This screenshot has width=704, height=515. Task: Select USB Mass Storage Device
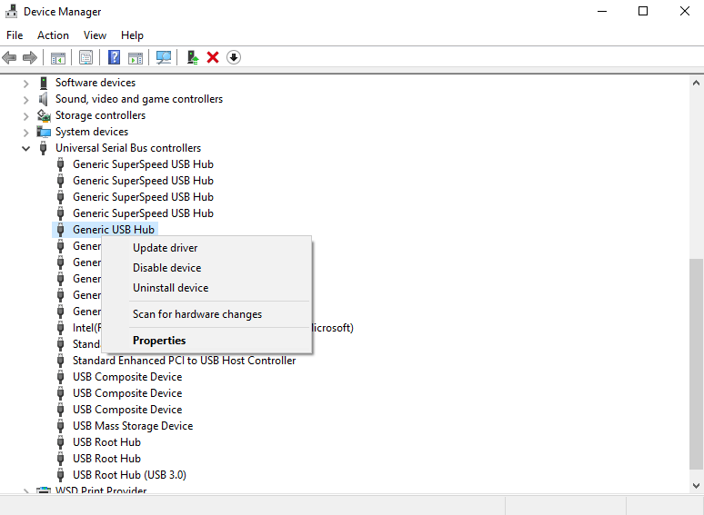[133, 426]
